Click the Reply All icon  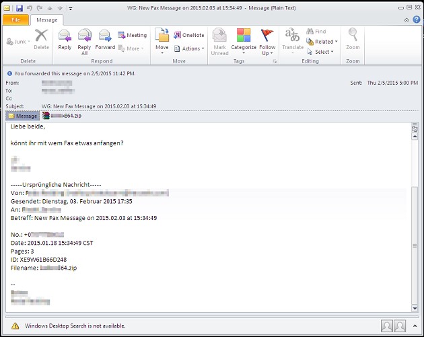[x=84, y=40]
